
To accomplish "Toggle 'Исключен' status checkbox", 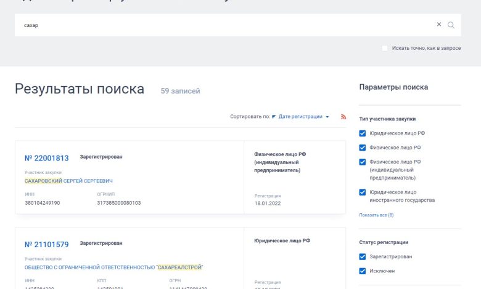I will pyautogui.click(x=363, y=271).
